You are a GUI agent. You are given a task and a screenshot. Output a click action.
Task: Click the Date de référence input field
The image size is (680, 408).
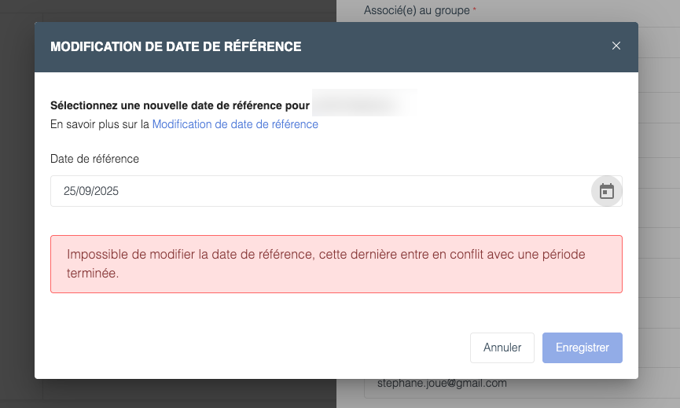[314, 191]
